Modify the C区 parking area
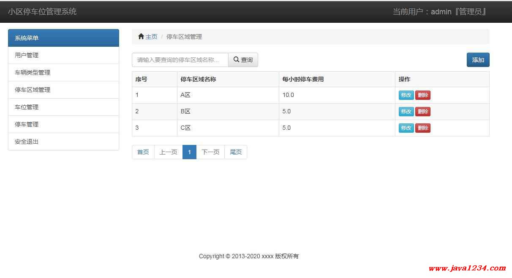The height and width of the screenshot is (278, 512). click(406, 128)
